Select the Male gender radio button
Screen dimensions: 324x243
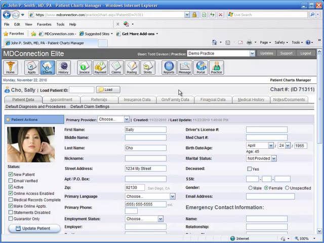point(251,188)
